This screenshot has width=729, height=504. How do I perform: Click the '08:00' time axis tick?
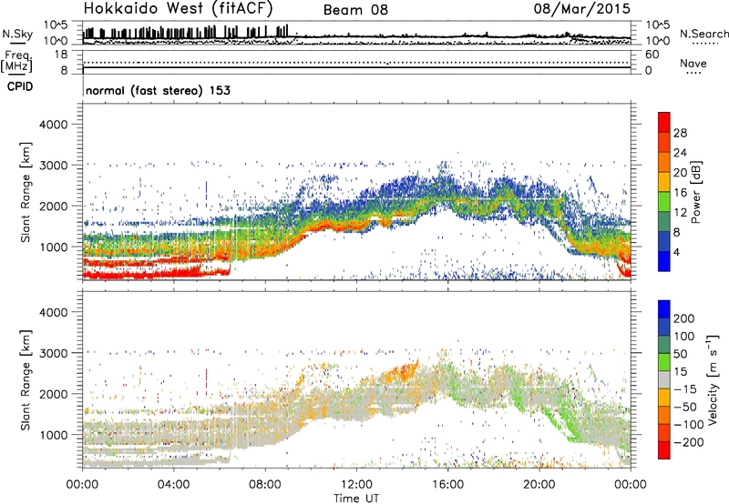265,485
